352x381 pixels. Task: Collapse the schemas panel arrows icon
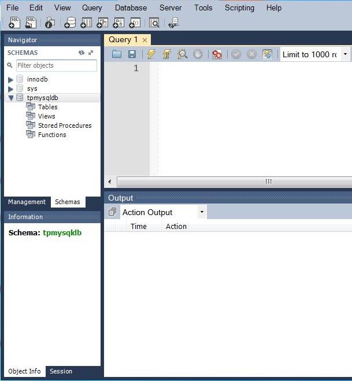[x=91, y=53]
